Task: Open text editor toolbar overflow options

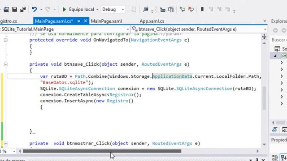Action: coord(234,12)
